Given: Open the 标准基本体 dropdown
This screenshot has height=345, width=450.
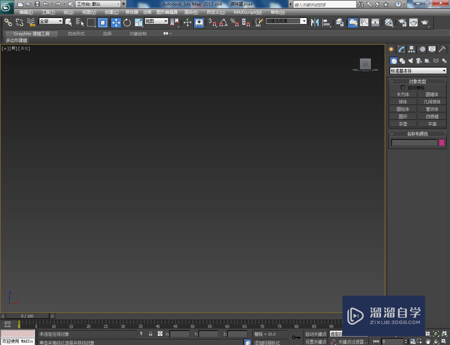Looking at the screenshot, I should click(x=418, y=71).
